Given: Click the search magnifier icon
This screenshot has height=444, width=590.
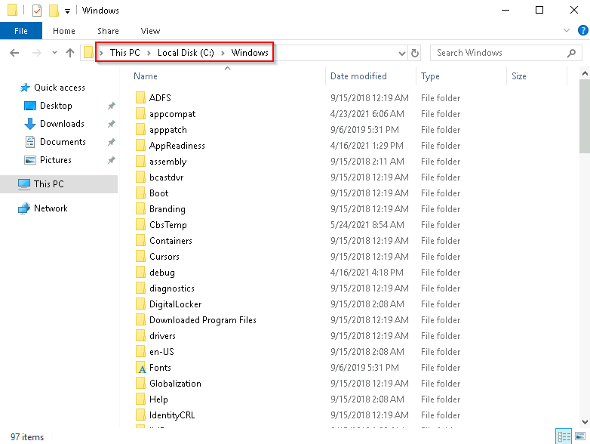Looking at the screenshot, I should [571, 53].
